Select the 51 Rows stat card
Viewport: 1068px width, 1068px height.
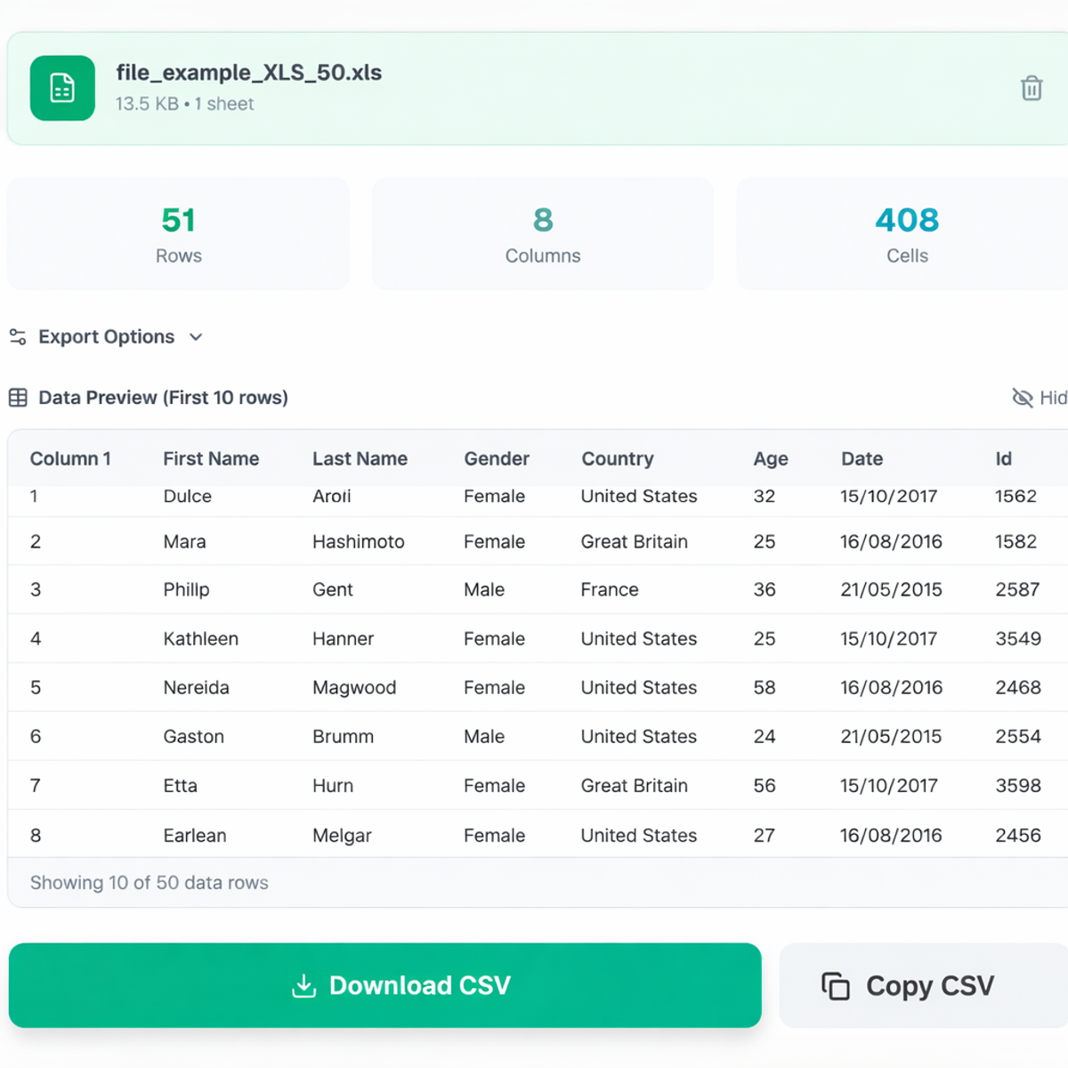click(178, 233)
